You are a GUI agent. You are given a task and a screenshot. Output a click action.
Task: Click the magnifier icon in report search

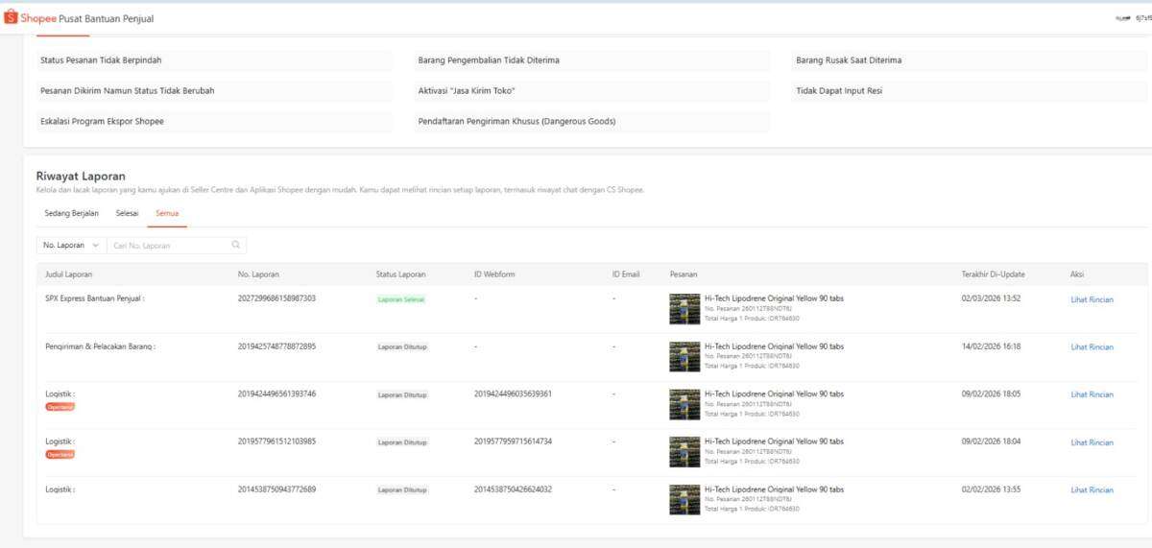[x=236, y=245]
